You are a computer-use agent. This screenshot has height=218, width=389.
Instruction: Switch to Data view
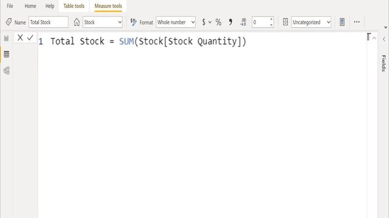[x=7, y=54]
